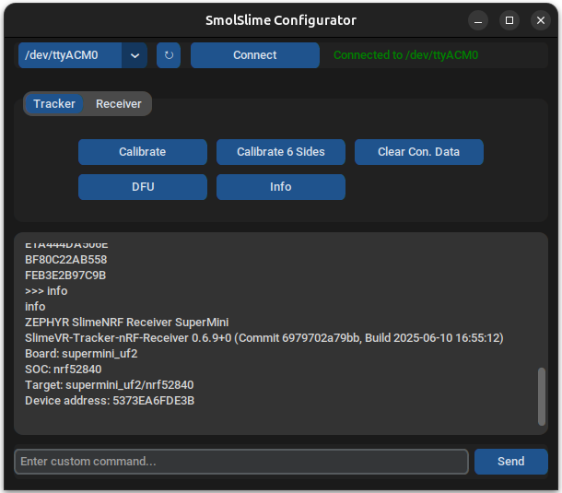
Task: Start the Calibrate command
Action: click(143, 152)
